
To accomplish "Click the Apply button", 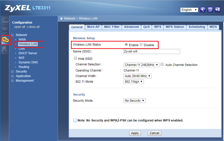I will [x=135, y=133].
